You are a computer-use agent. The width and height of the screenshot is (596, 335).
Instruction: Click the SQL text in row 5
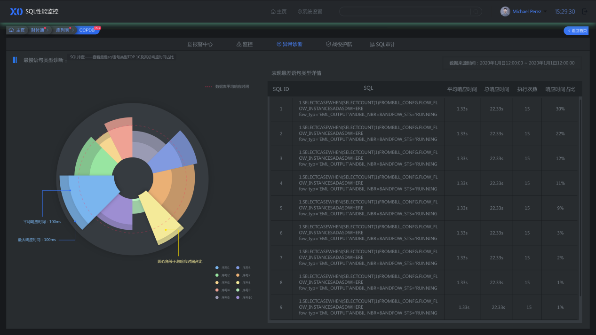[368, 208]
